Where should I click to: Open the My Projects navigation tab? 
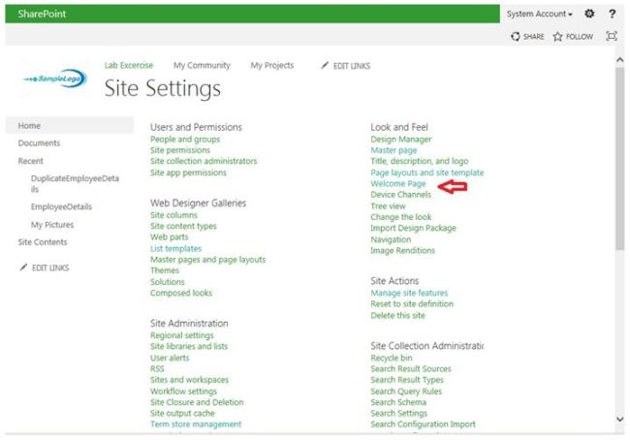[x=272, y=65]
